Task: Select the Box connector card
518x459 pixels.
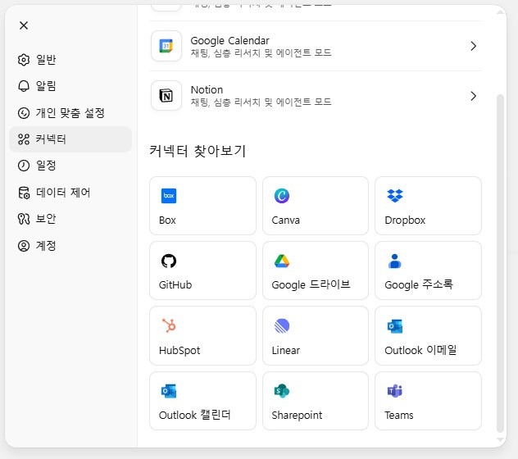Action: click(x=202, y=206)
